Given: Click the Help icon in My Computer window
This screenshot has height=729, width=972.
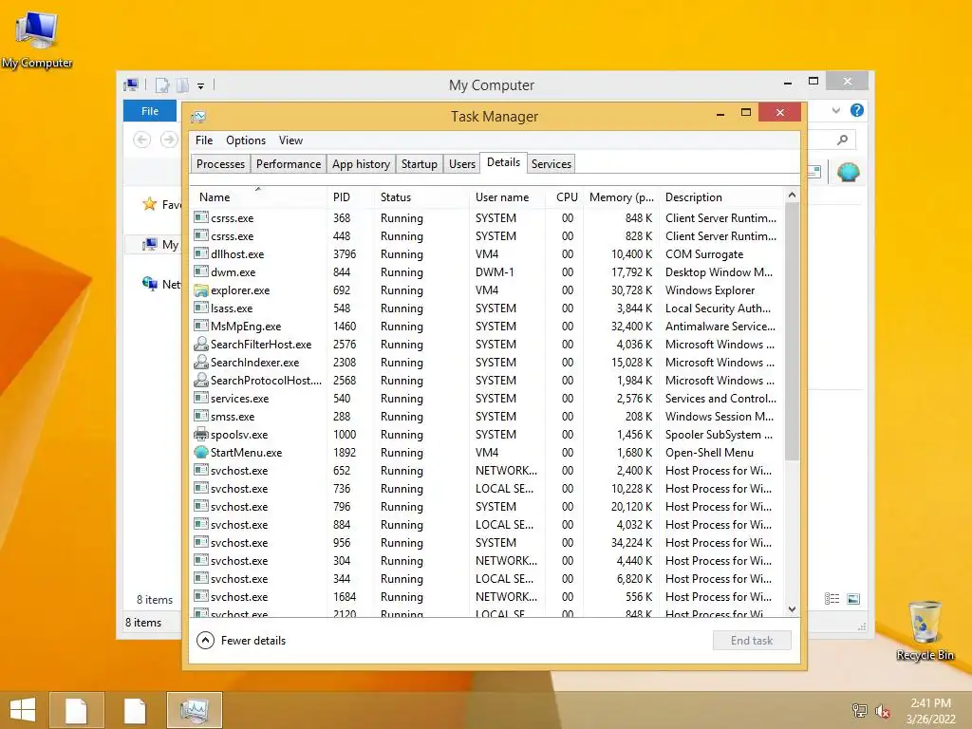Looking at the screenshot, I should [x=857, y=110].
